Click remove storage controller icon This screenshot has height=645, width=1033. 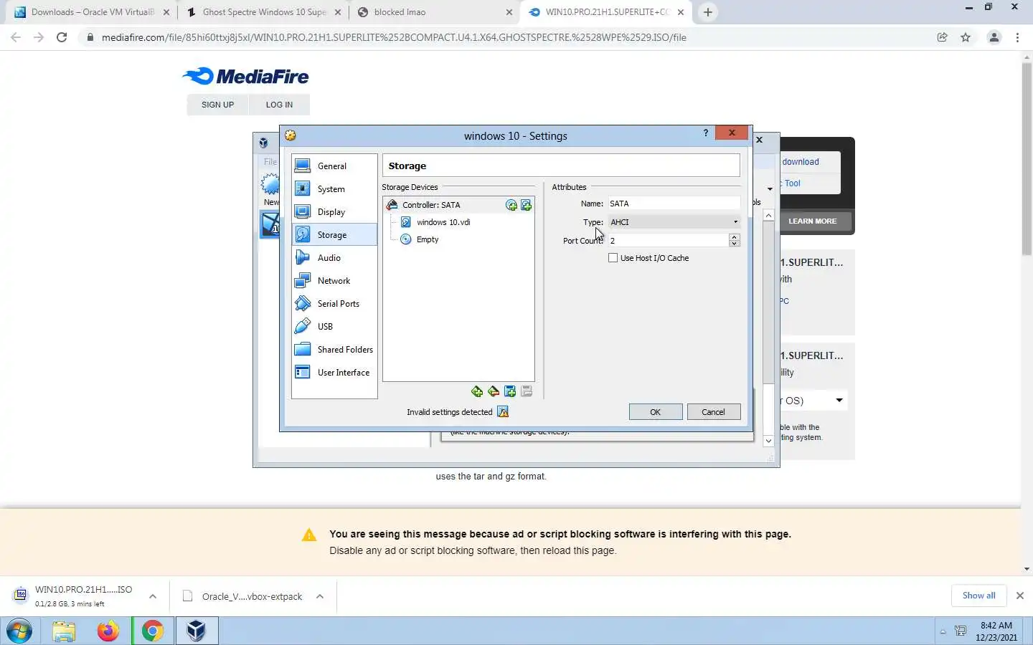click(494, 391)
